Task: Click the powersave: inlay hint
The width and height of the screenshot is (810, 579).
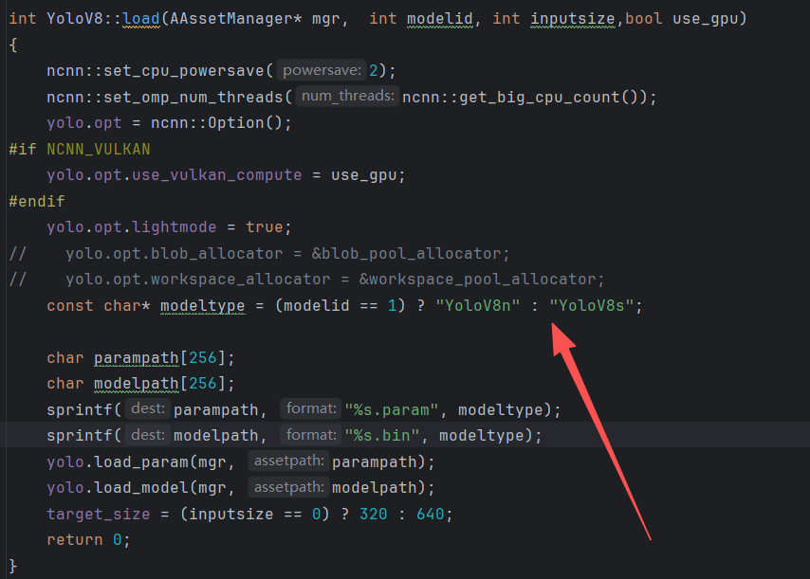Action: (x=322, y=70)
